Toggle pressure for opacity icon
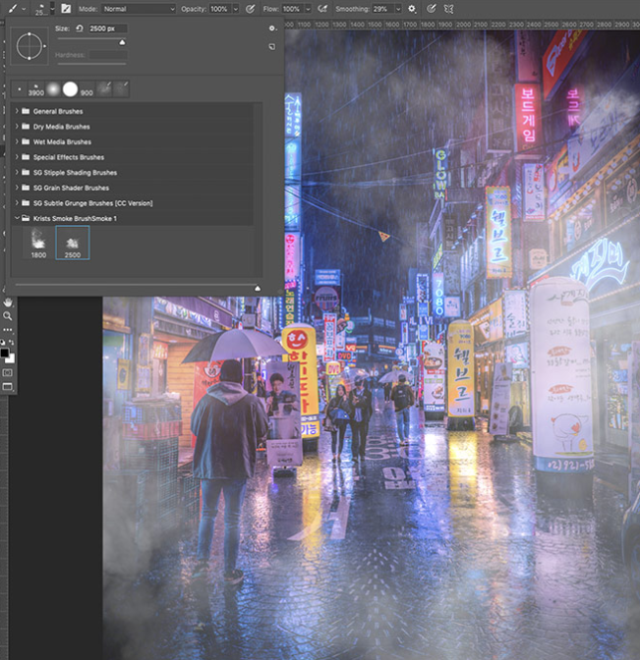The image size is (640, 660). (251, 9)
